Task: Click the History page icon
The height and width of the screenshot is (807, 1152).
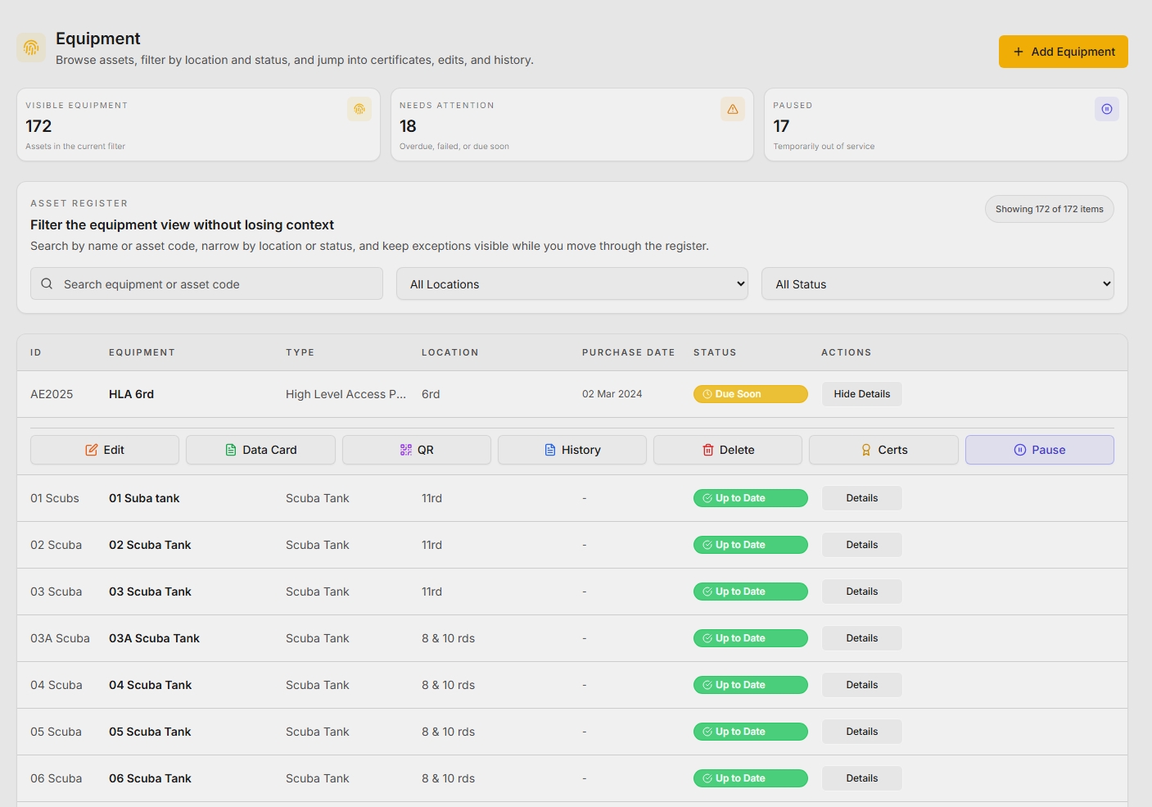Action: 550,450
